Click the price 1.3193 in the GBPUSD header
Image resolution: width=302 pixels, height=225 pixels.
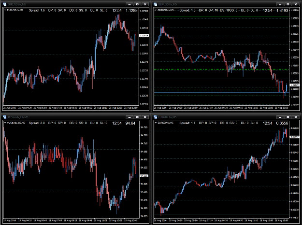[282, 11]
